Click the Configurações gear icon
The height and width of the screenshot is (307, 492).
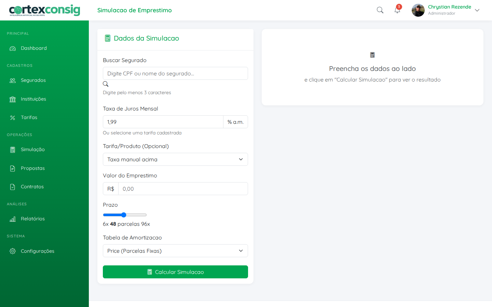pyautogui.click(x=13, y=251)
